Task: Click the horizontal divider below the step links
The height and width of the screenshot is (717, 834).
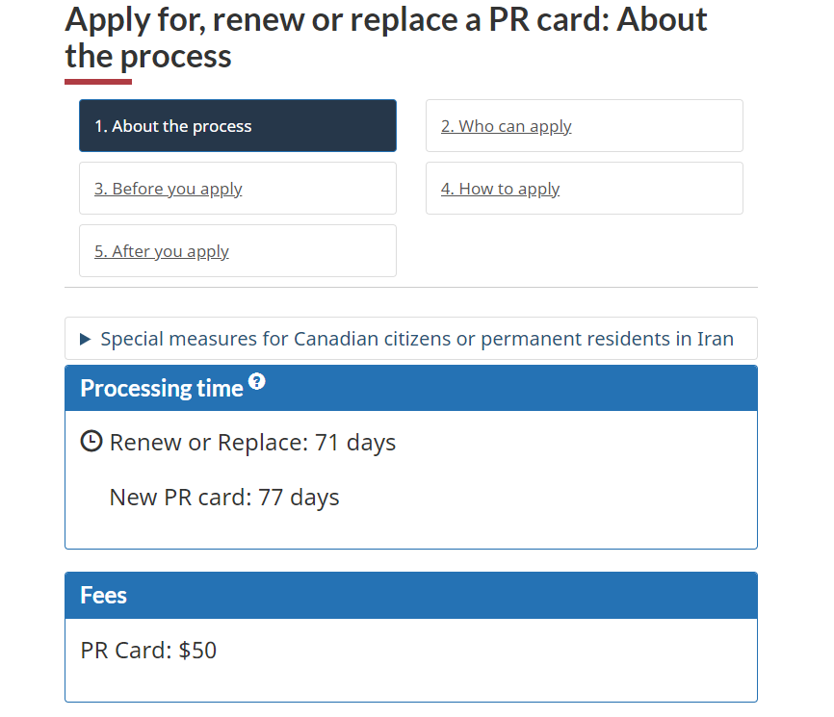Action: [411, 287]
